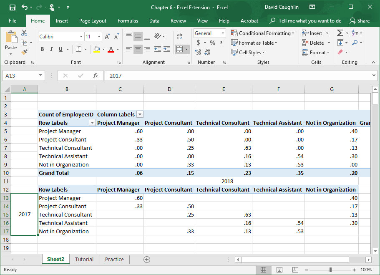Open the Row Labels filter dropdown

click(92, 123)
